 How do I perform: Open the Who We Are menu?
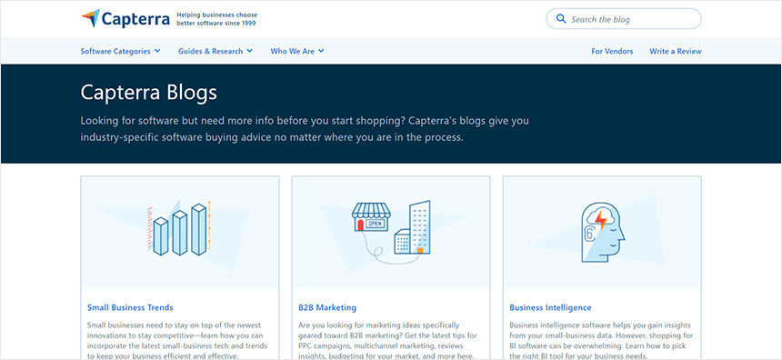pos(297,51)
